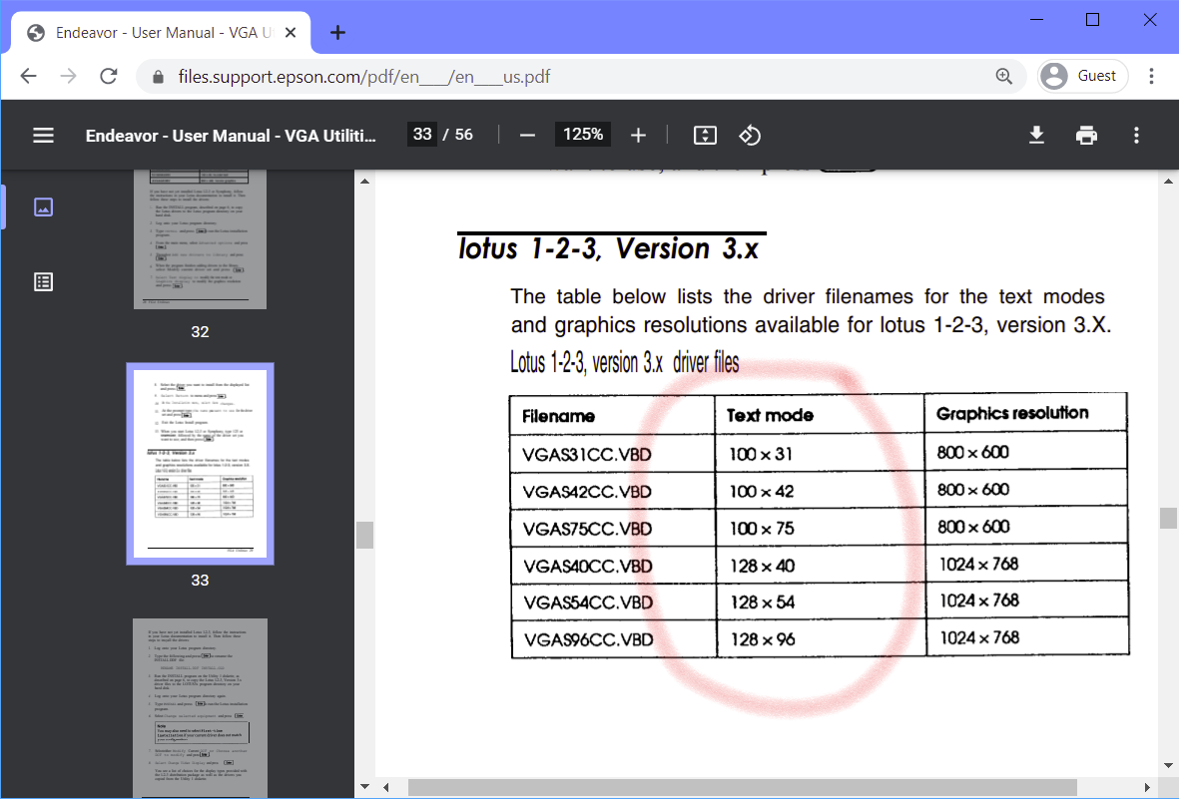Click the address bar URL field
The width and height of the screenshot is (1179, 799).
point(579,77)
